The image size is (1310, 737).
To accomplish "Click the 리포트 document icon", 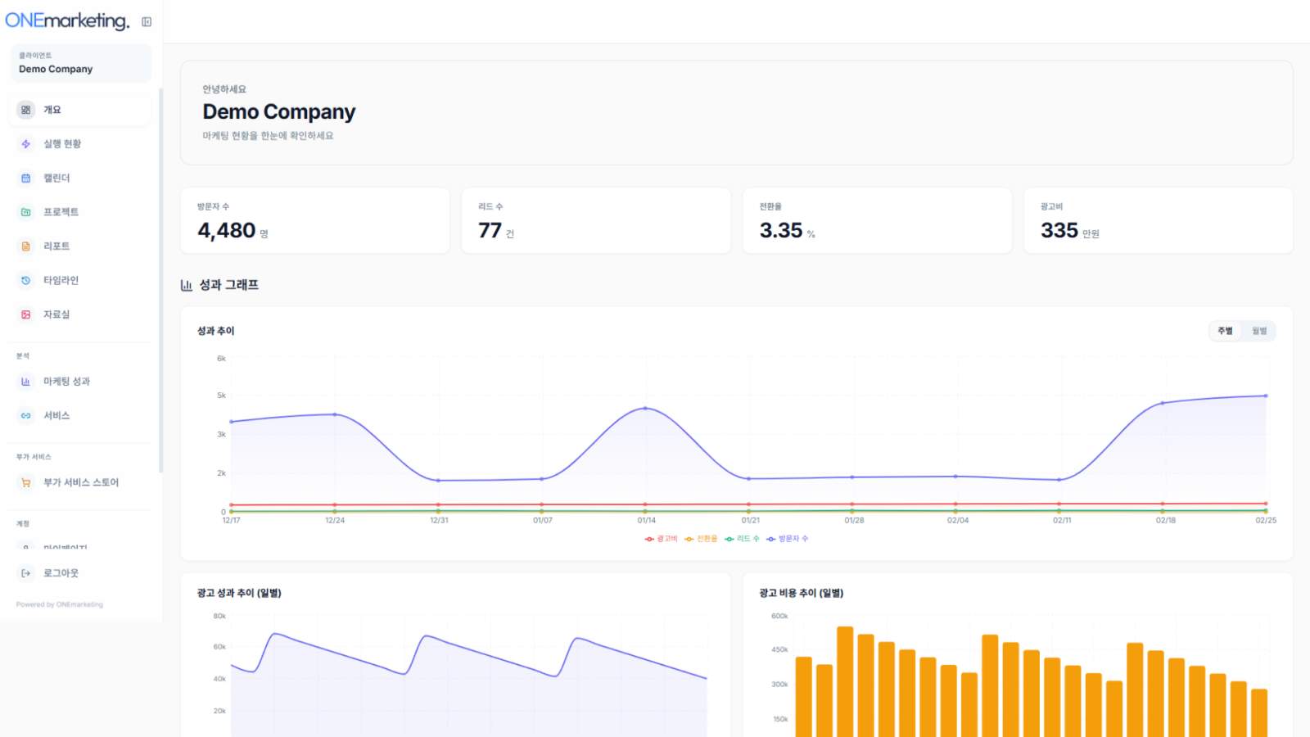I will coord(26,246).
